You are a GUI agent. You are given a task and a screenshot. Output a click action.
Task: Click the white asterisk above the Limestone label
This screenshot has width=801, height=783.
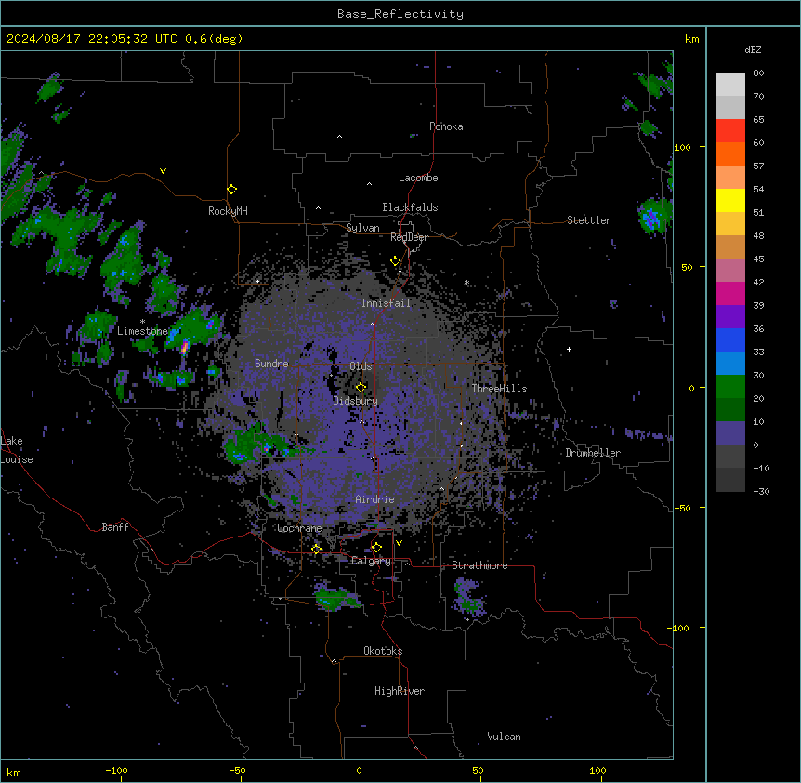click(142, 322)
